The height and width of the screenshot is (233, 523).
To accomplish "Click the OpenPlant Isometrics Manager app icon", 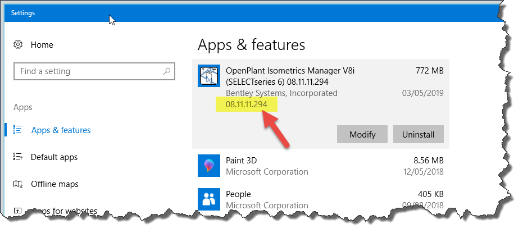I will point(209,76).
